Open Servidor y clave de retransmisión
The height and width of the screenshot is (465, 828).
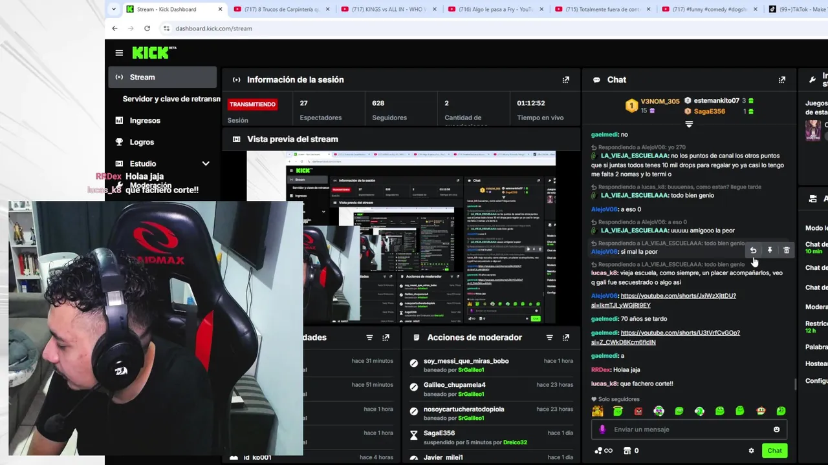click(x=171, y=99)
